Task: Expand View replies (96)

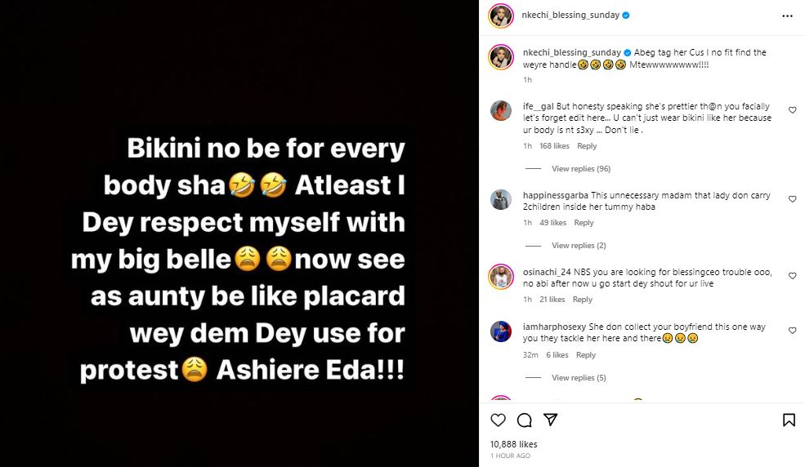Action: [581, 169]
